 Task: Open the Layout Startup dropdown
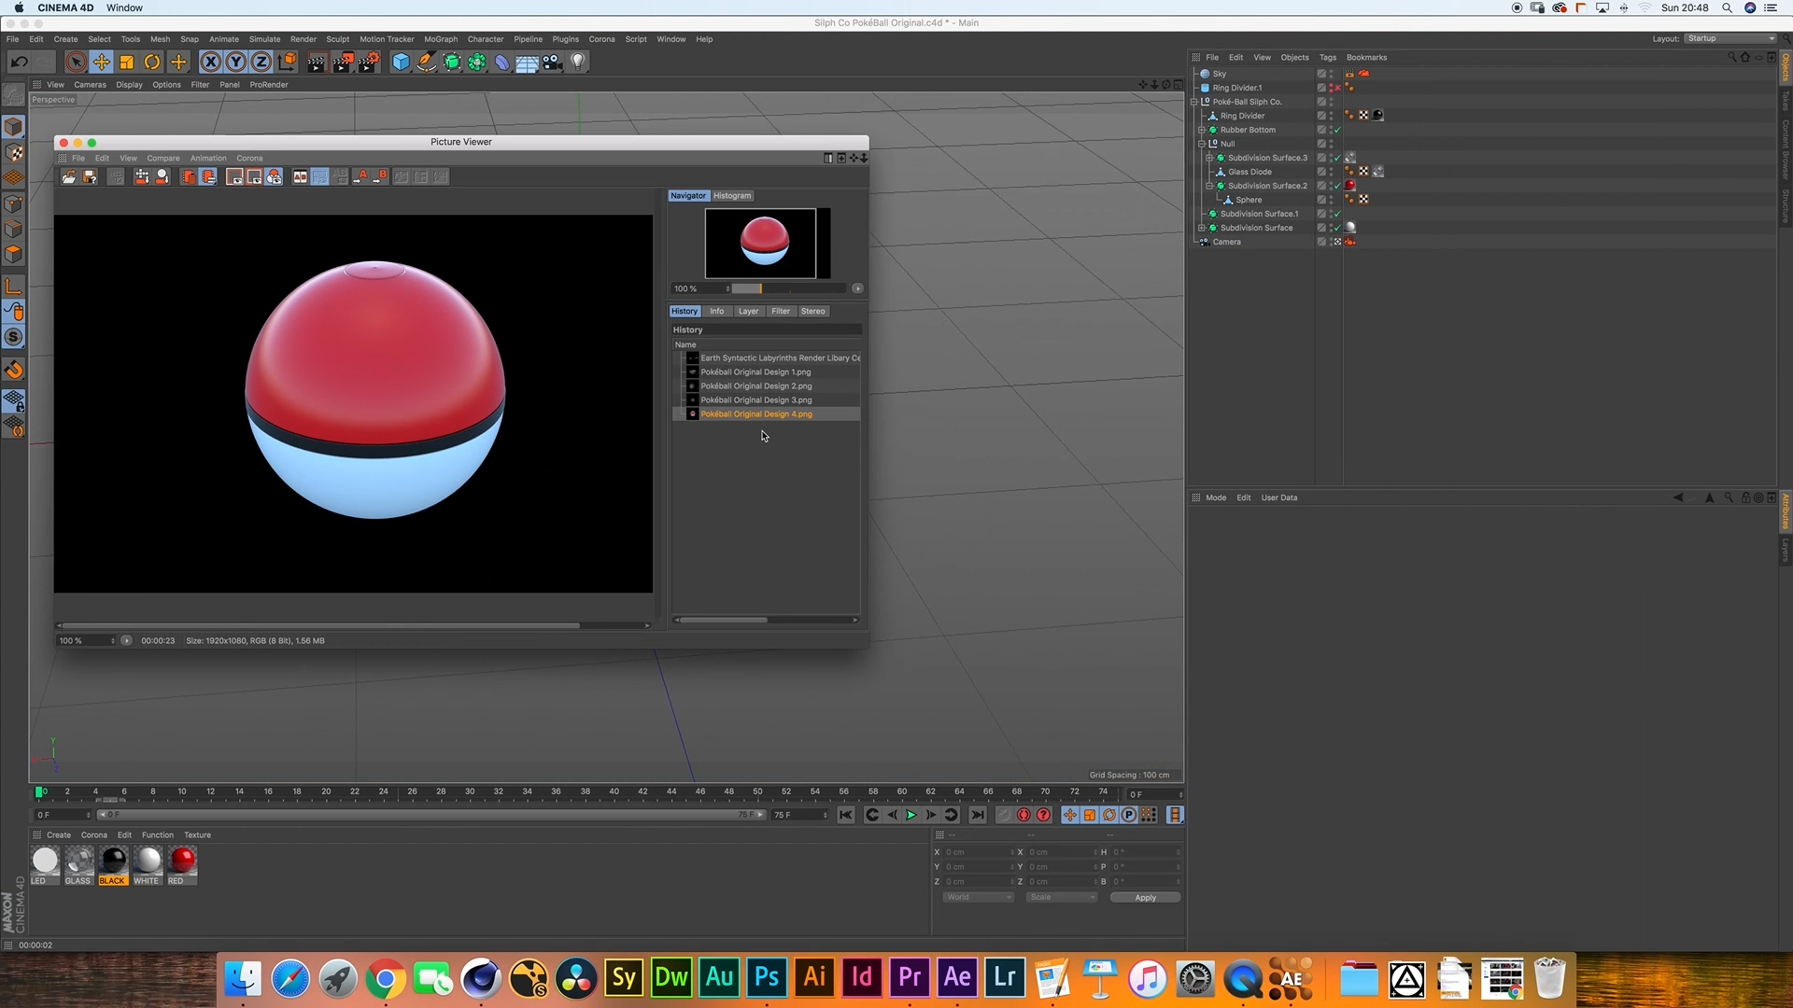pyautogui.click(x=1730, y=39)
